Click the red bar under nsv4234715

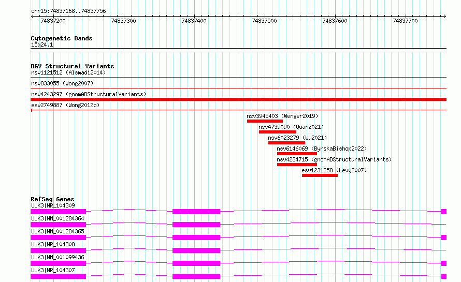[297, 165]
